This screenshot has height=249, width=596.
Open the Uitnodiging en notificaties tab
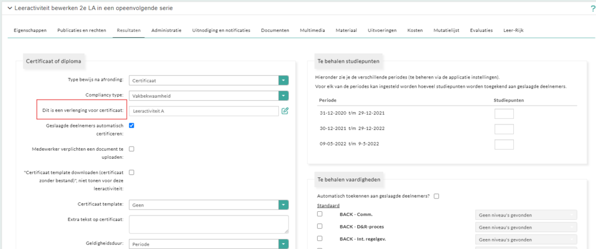tap(221, 30)
